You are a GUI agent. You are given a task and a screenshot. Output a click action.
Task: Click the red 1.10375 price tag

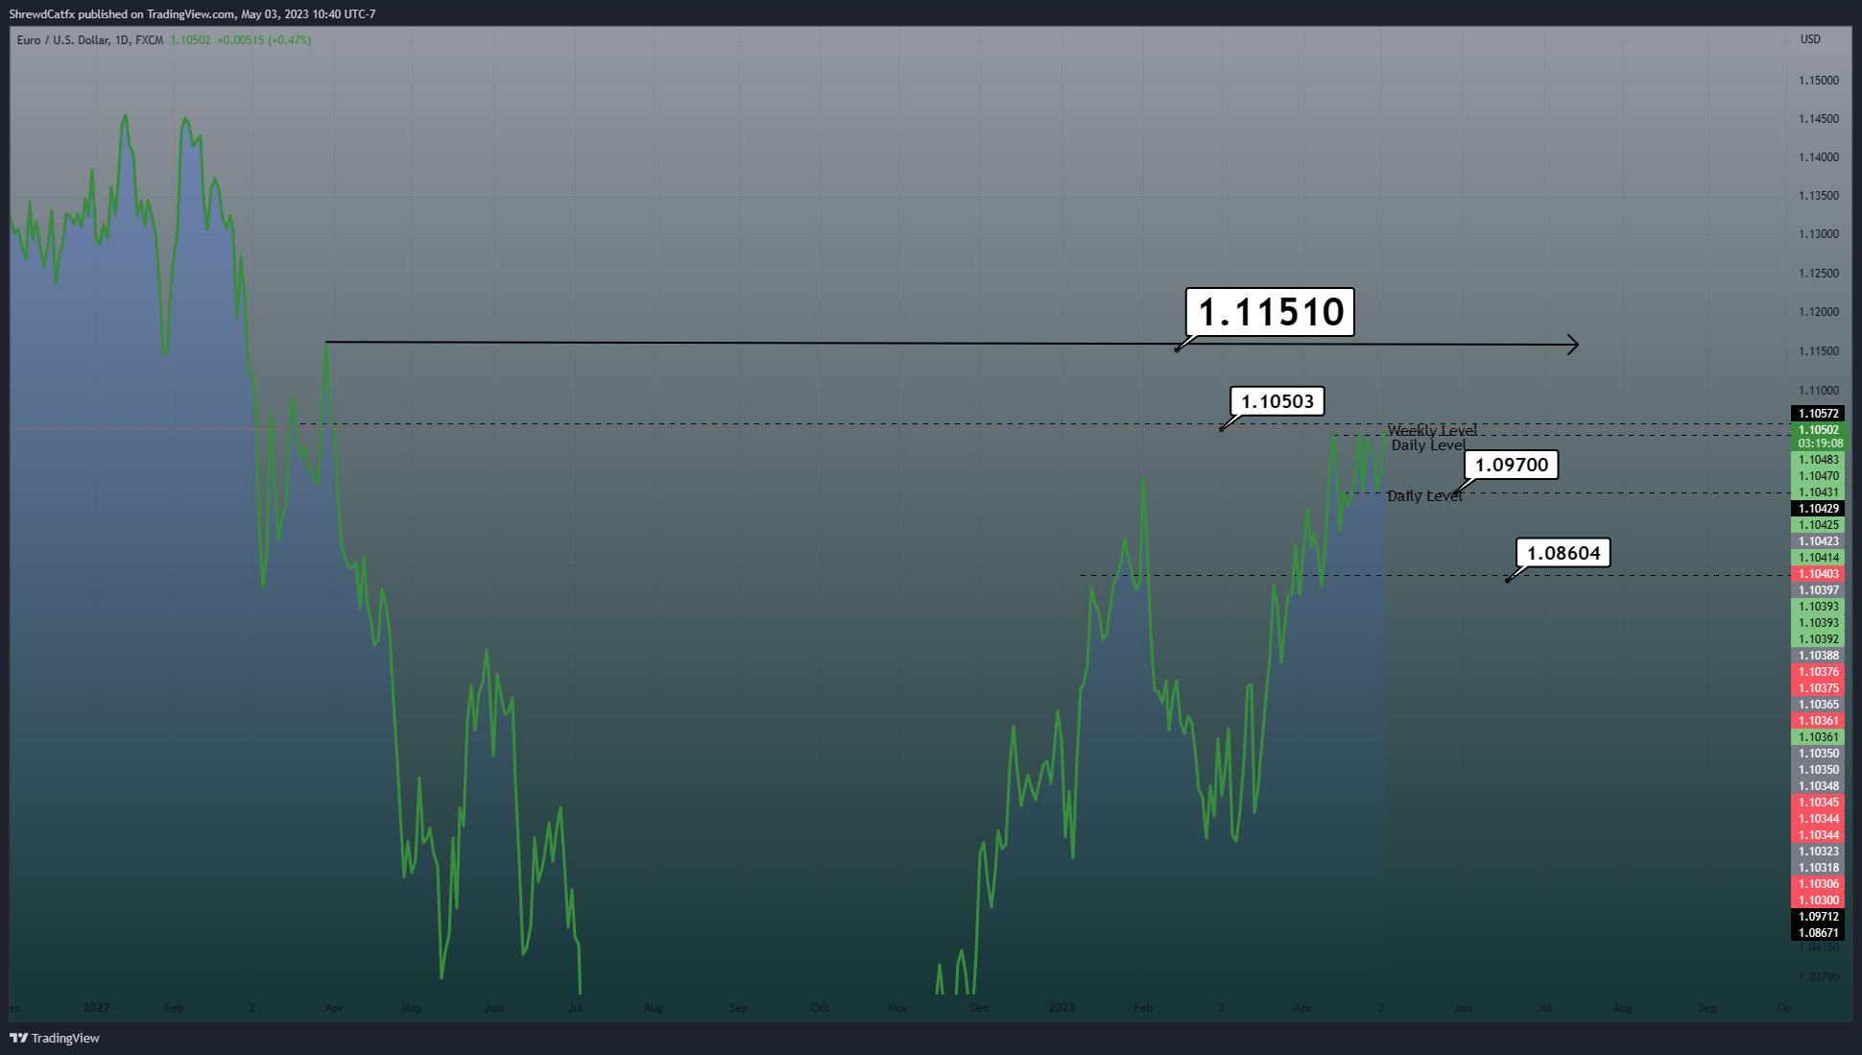tap(1818, 688)
